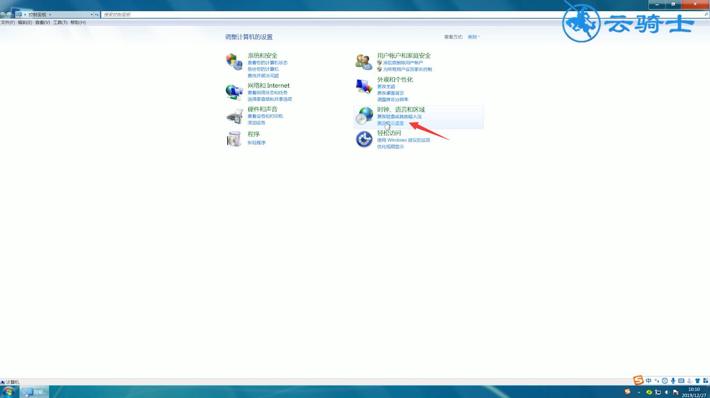Click the taskbar clock showing 10:10
Viewport: 710px width, 398px height.
pyautogui.click(x=694, y=392)
